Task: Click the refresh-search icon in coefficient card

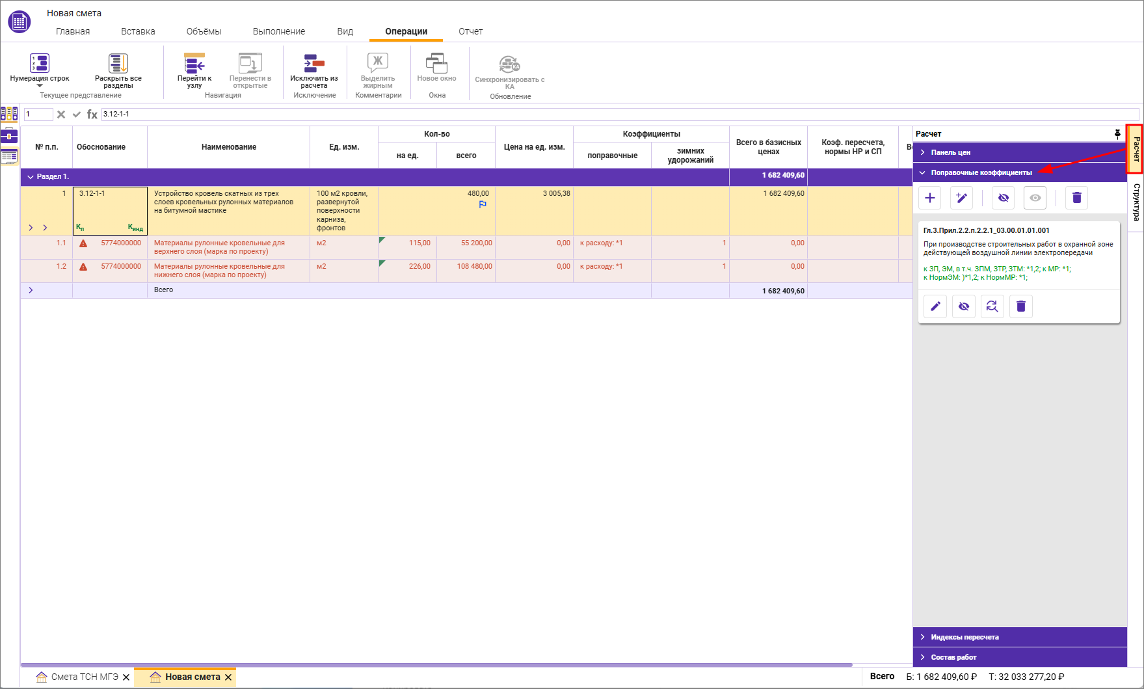Action: pos(992,306)
